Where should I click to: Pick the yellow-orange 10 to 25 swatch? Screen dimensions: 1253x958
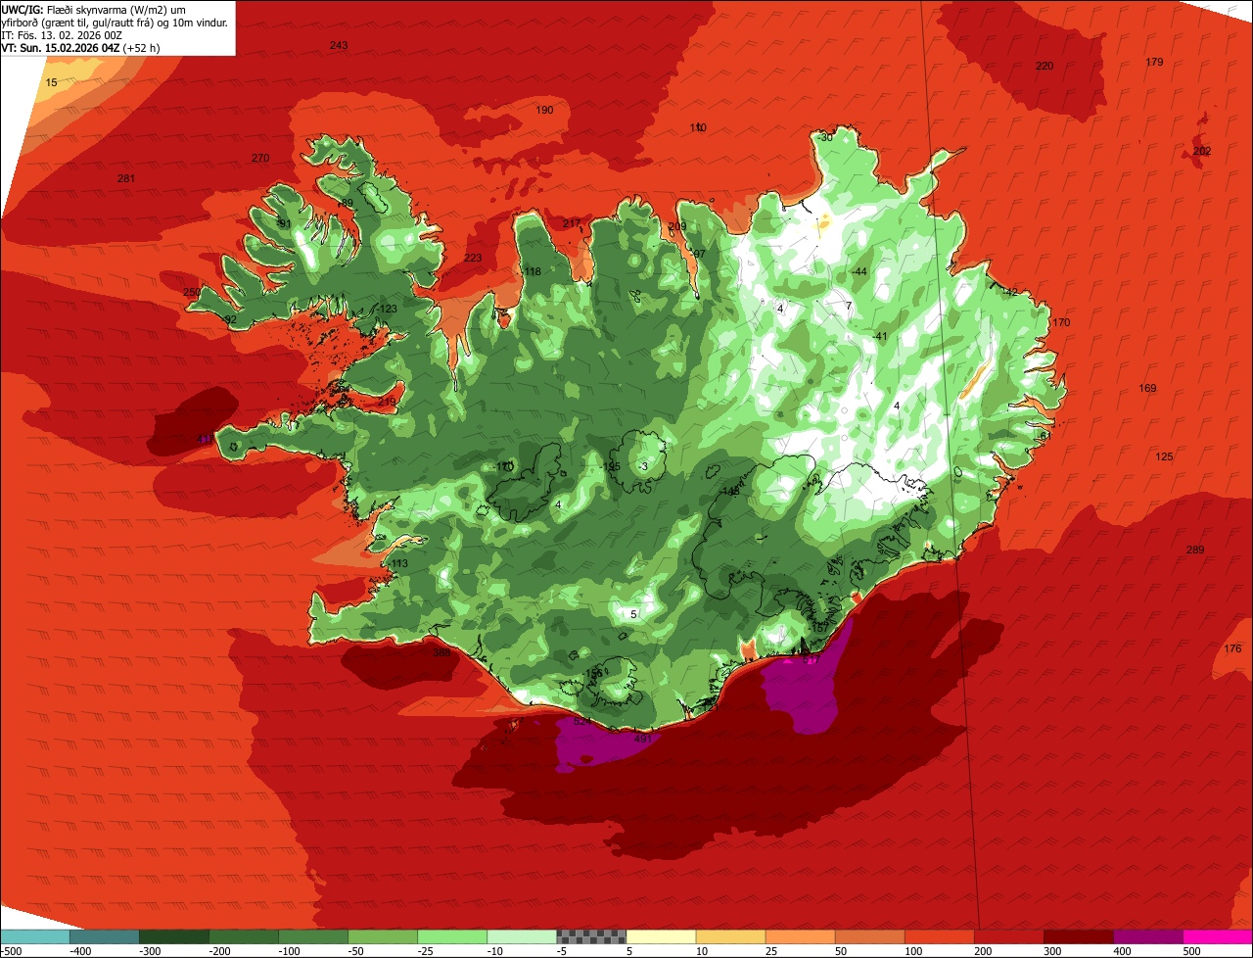tap(730, 936)
